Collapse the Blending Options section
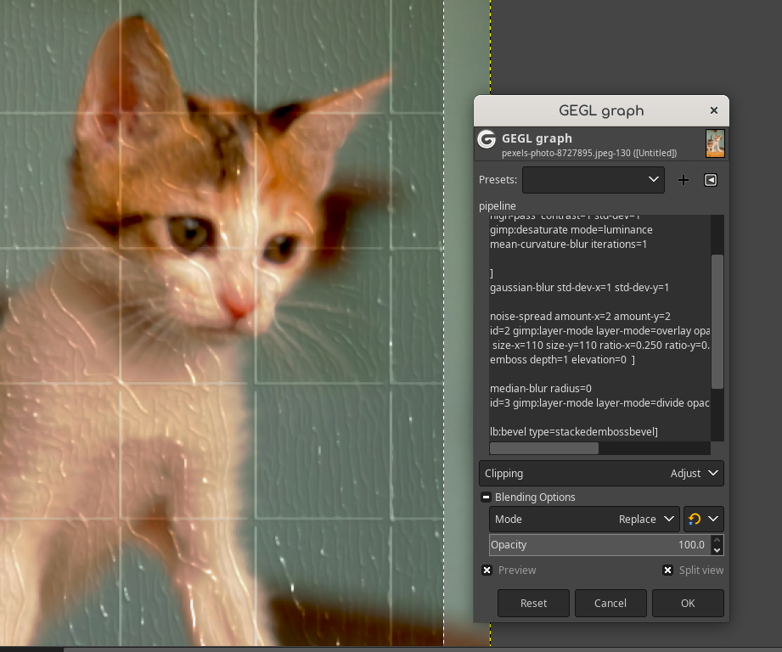The height and width of the screenshot is (652, 782). [x=486, y=497]
